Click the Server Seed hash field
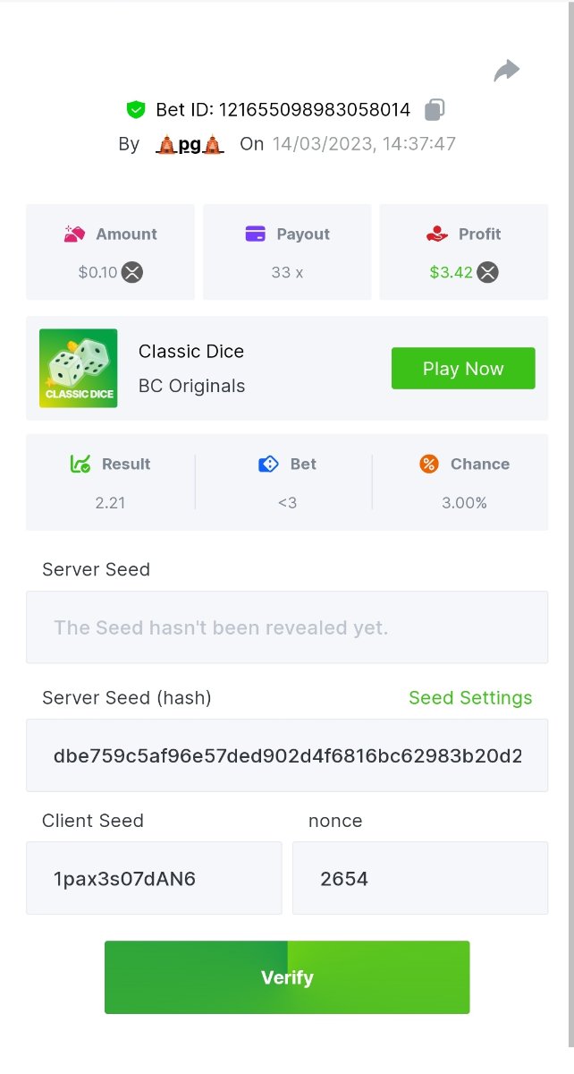Screen dimensions: 574x1074 (x=287, y=755)
